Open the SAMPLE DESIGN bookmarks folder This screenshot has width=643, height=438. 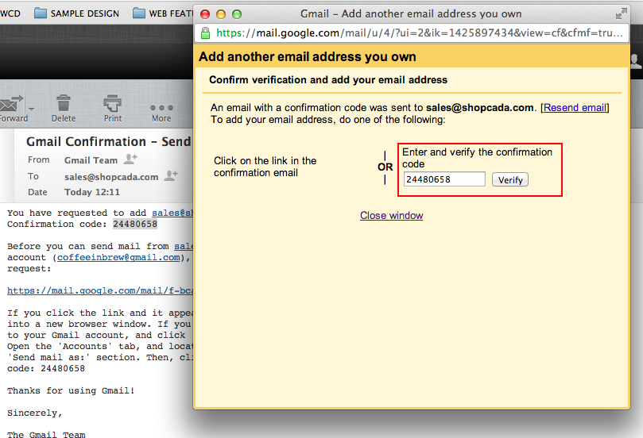[76, 13]
